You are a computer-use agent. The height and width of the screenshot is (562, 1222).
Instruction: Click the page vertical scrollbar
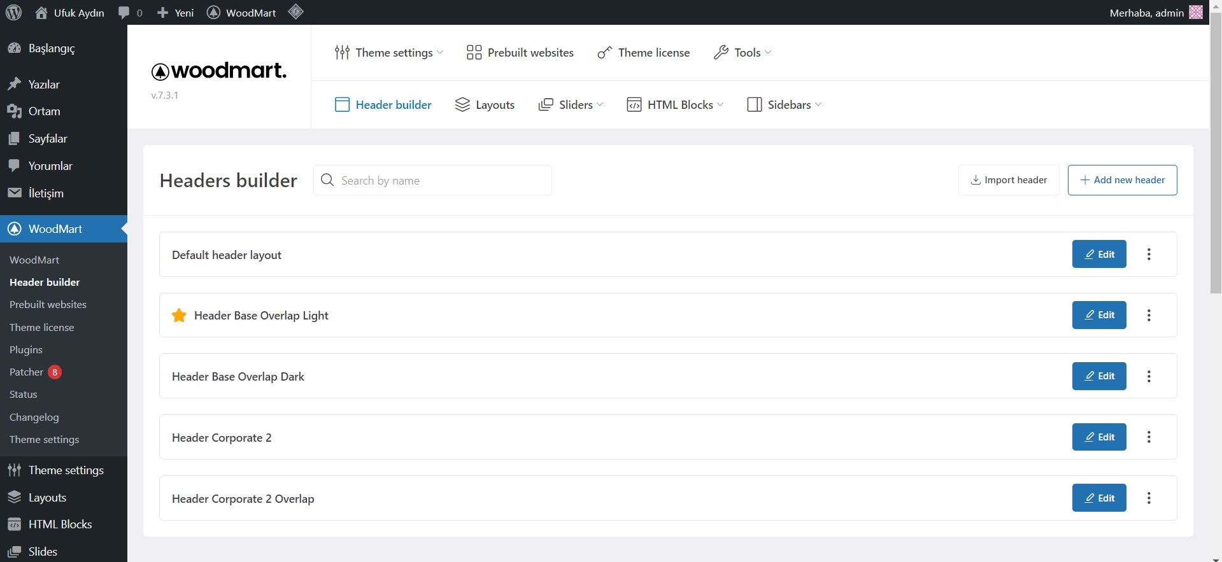pyautogui.click(x=1216, y=153)
